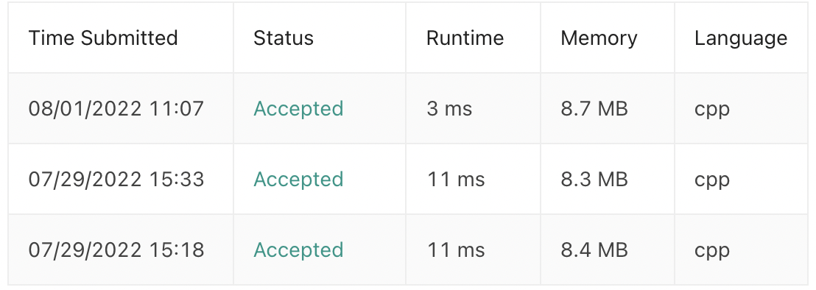Click the Status column header

(x=284, y=38)
